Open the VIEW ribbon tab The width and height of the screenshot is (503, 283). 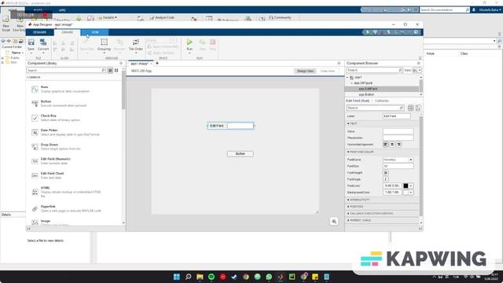click(95, 32)
